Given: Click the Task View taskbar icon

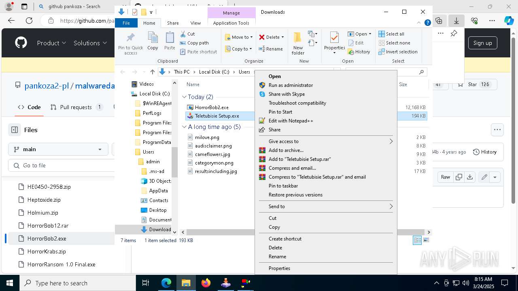Looking at the screenshot, I should click(x=146, y=283).
